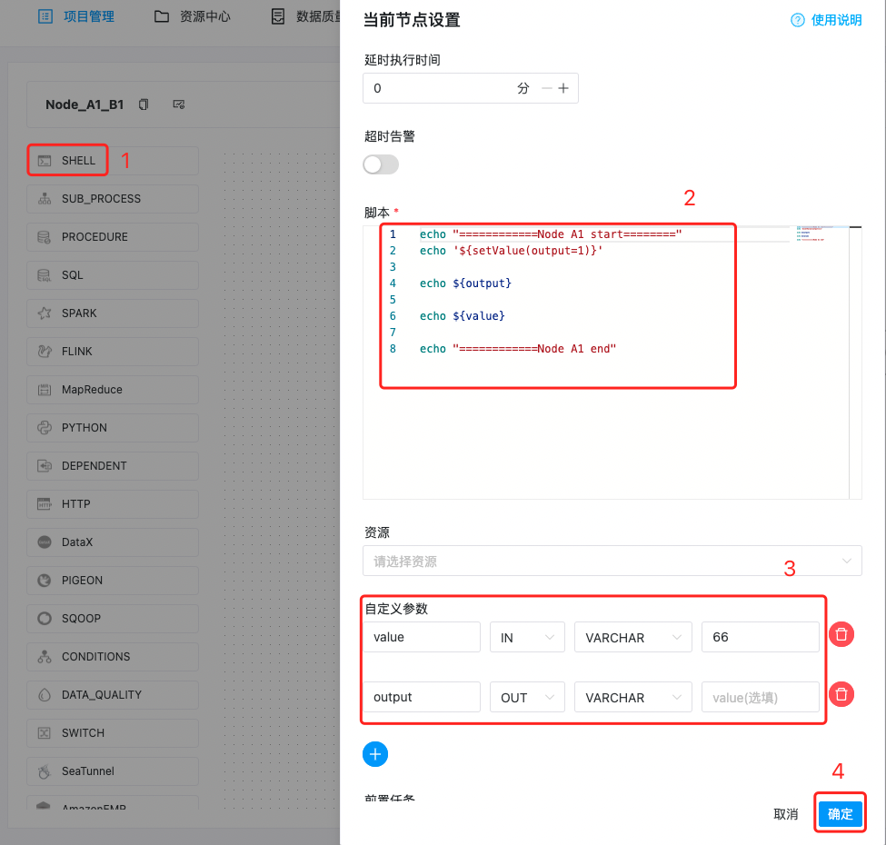886x845 pixels.
Task: Select the SHELL task node icon
Action: pyautogui.click(x=45, y=161)
